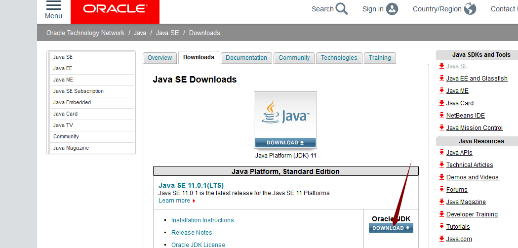Image resolution: width=518 pixels, height=248 pixels.
Task: Open Java TV in left sidebar
Action: tap(91, 125)
